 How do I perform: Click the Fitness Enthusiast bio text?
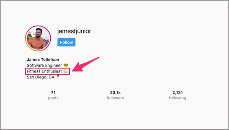point(44,71)
